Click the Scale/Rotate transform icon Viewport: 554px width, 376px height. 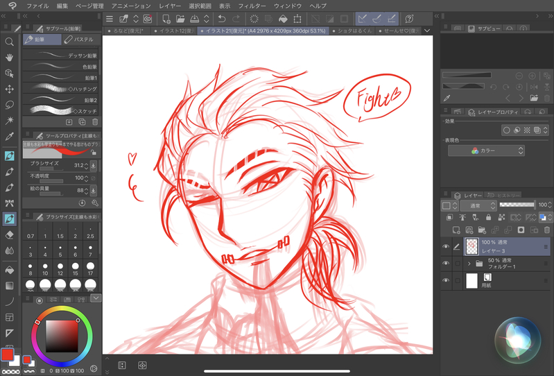point(297,19)
